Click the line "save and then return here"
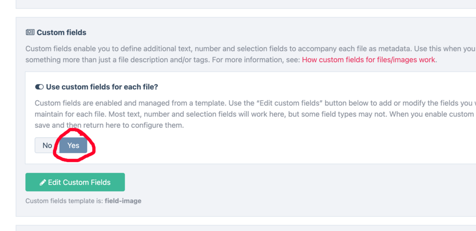Viewport: 476px width, 231px height. point(109,125)
